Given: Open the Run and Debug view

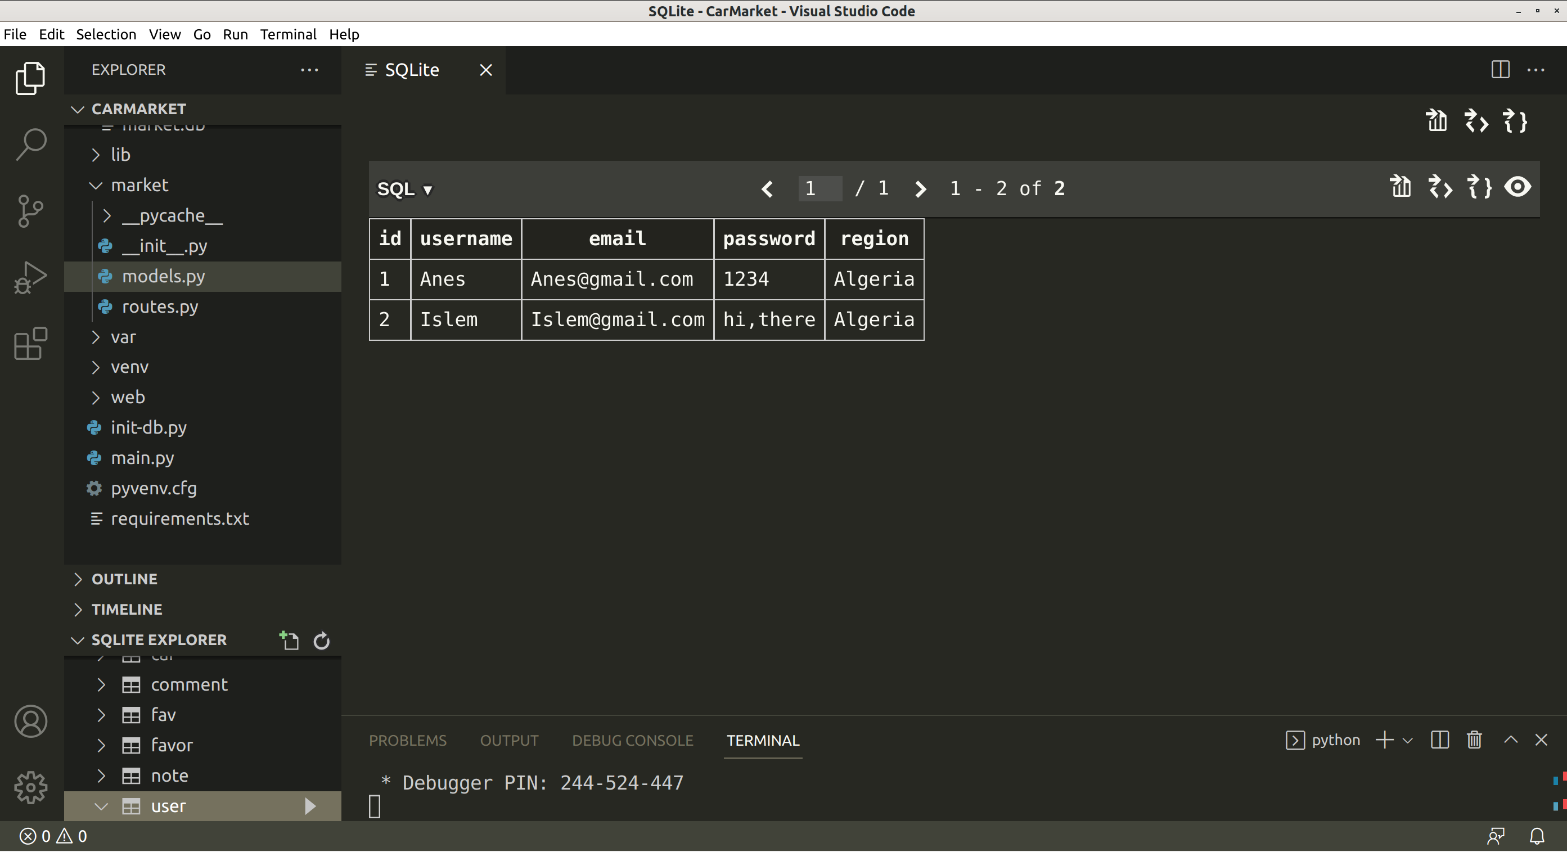Looking at the screenshot, I should 30,277.
